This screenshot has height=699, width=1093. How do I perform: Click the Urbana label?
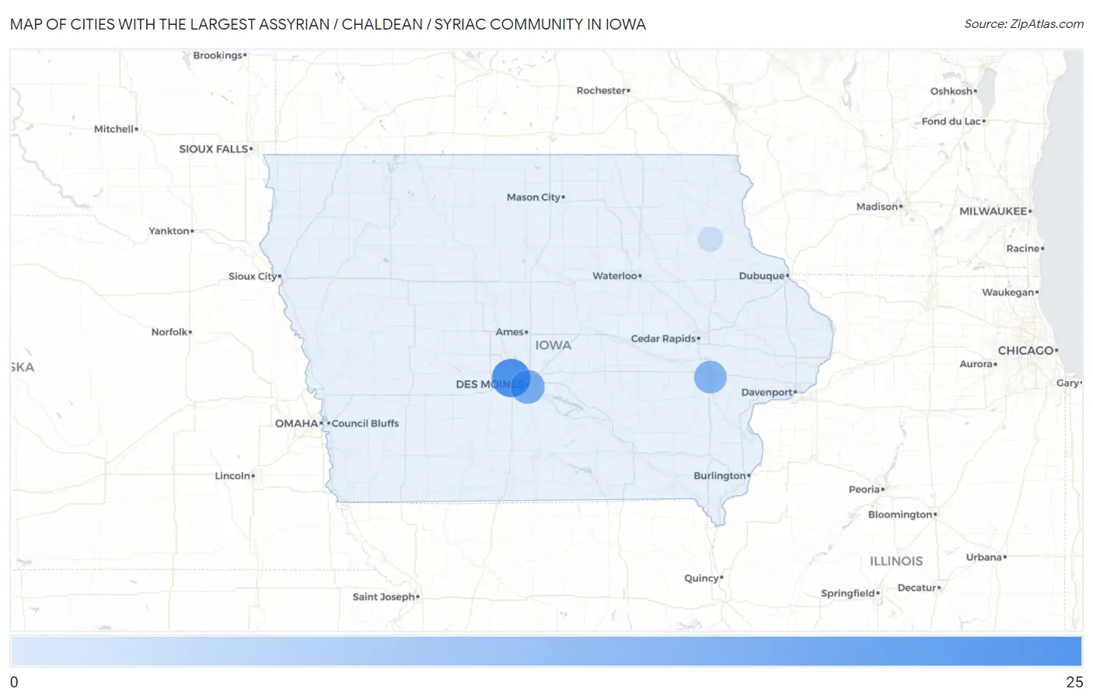pos(983,557)
